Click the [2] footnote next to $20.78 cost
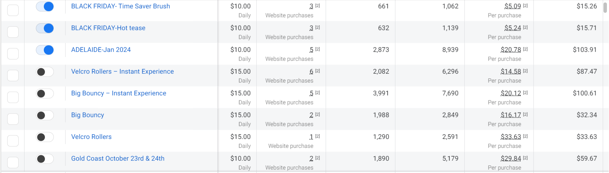The height and width of the screenshot is (173, 609). coord(525,49)
